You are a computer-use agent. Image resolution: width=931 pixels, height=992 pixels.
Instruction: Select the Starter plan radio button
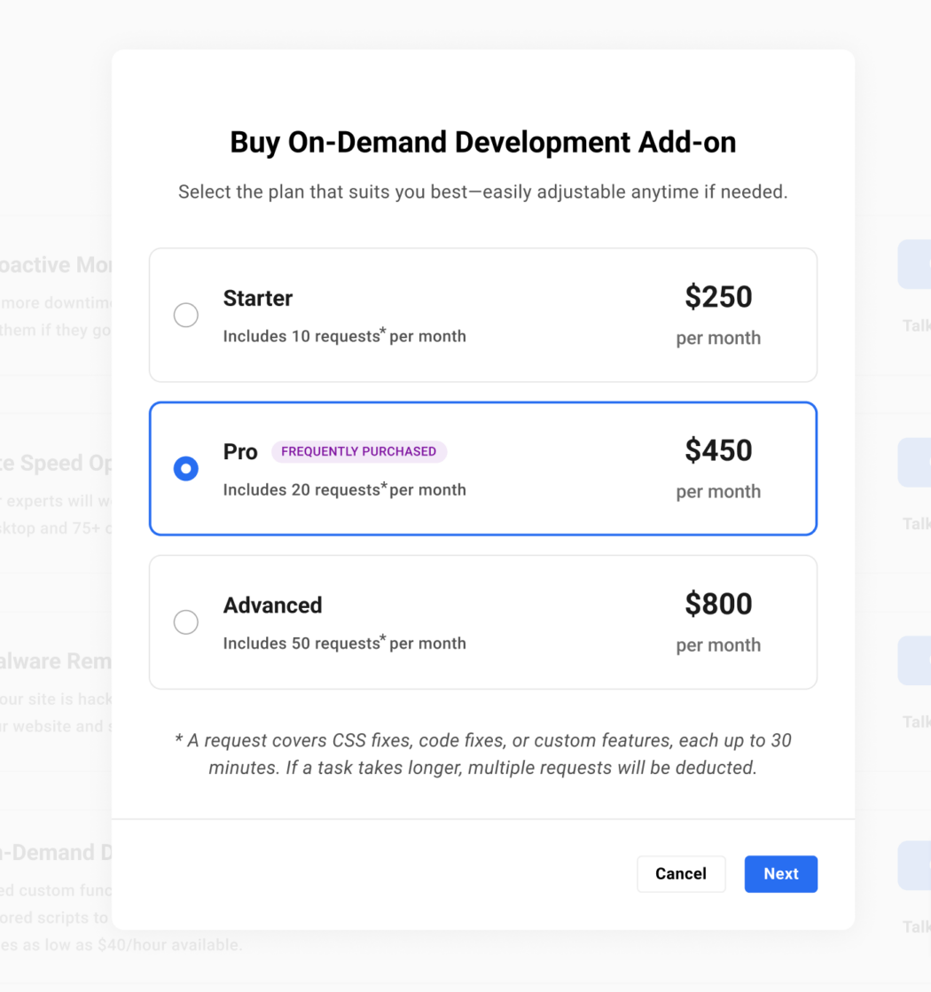[186, 315]
